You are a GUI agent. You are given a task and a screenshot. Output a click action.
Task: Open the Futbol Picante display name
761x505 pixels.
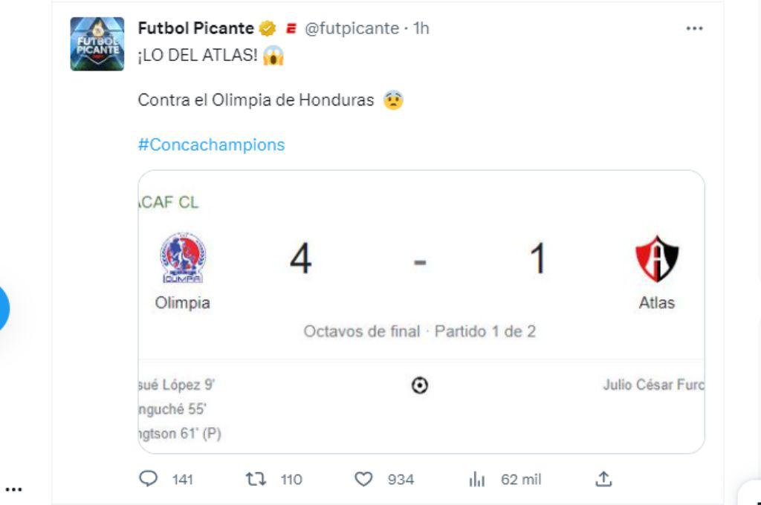coord(195,28)
